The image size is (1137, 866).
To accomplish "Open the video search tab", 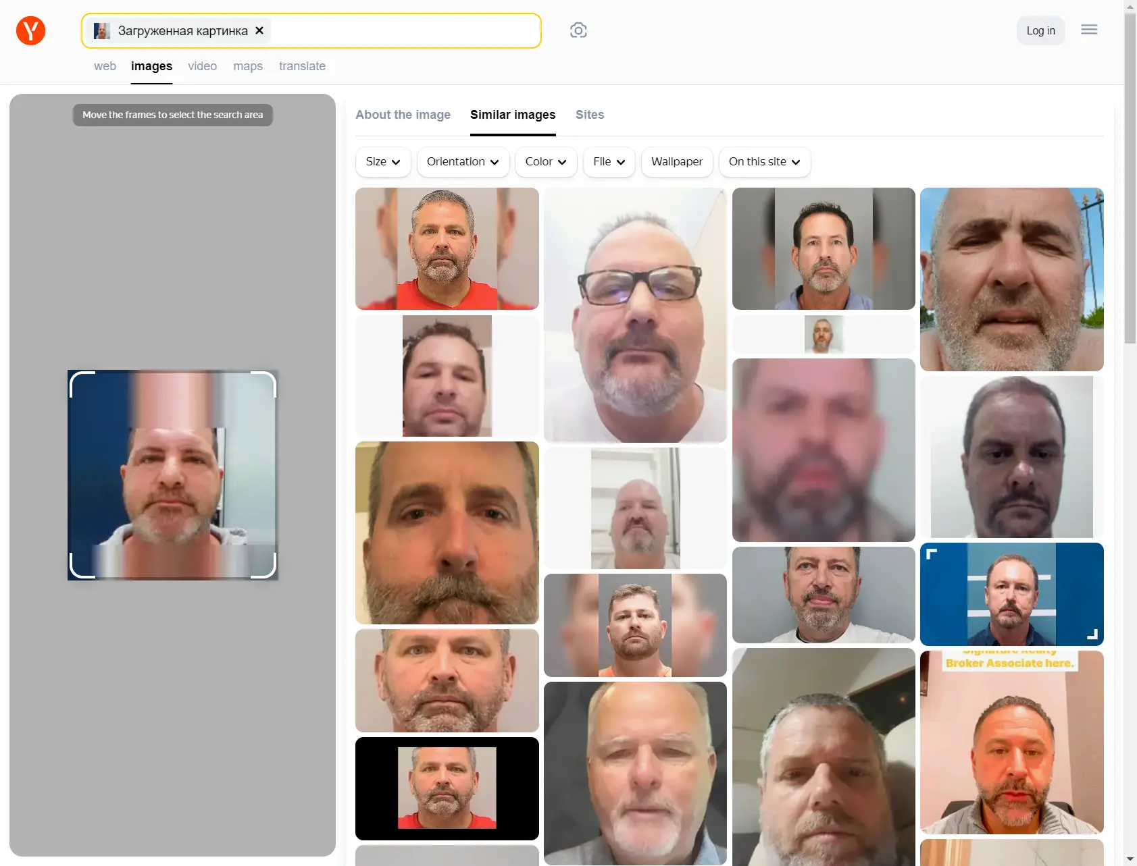I will (x=202, y=66).
